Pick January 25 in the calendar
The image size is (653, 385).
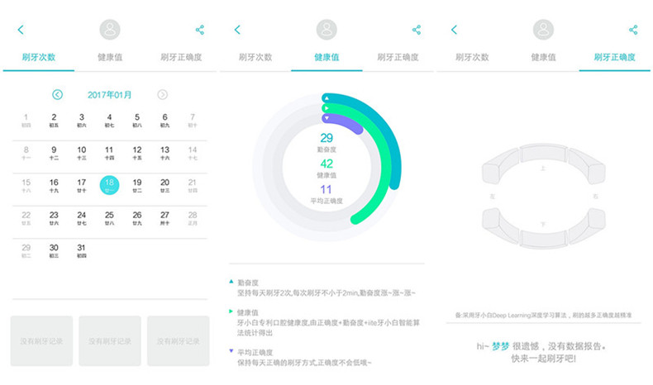point(109,217)
